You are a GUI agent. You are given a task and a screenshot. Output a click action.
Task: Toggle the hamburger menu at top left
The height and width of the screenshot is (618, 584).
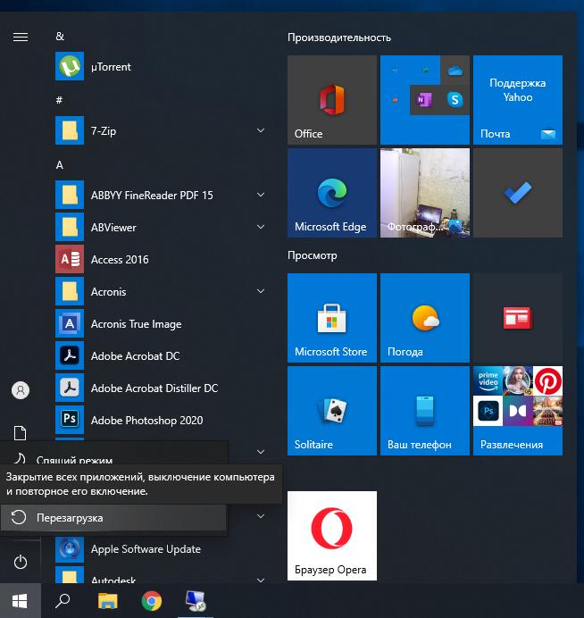pos(21,38)
